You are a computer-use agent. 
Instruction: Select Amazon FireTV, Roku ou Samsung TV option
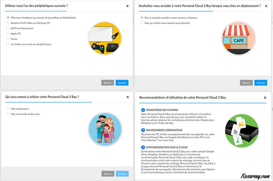coord(8,23)
